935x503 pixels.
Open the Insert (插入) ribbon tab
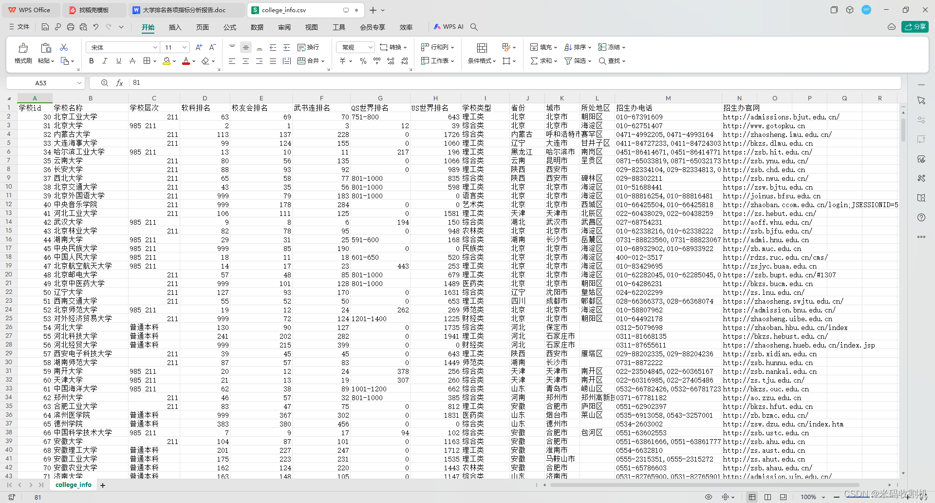[x=175, y=27]
